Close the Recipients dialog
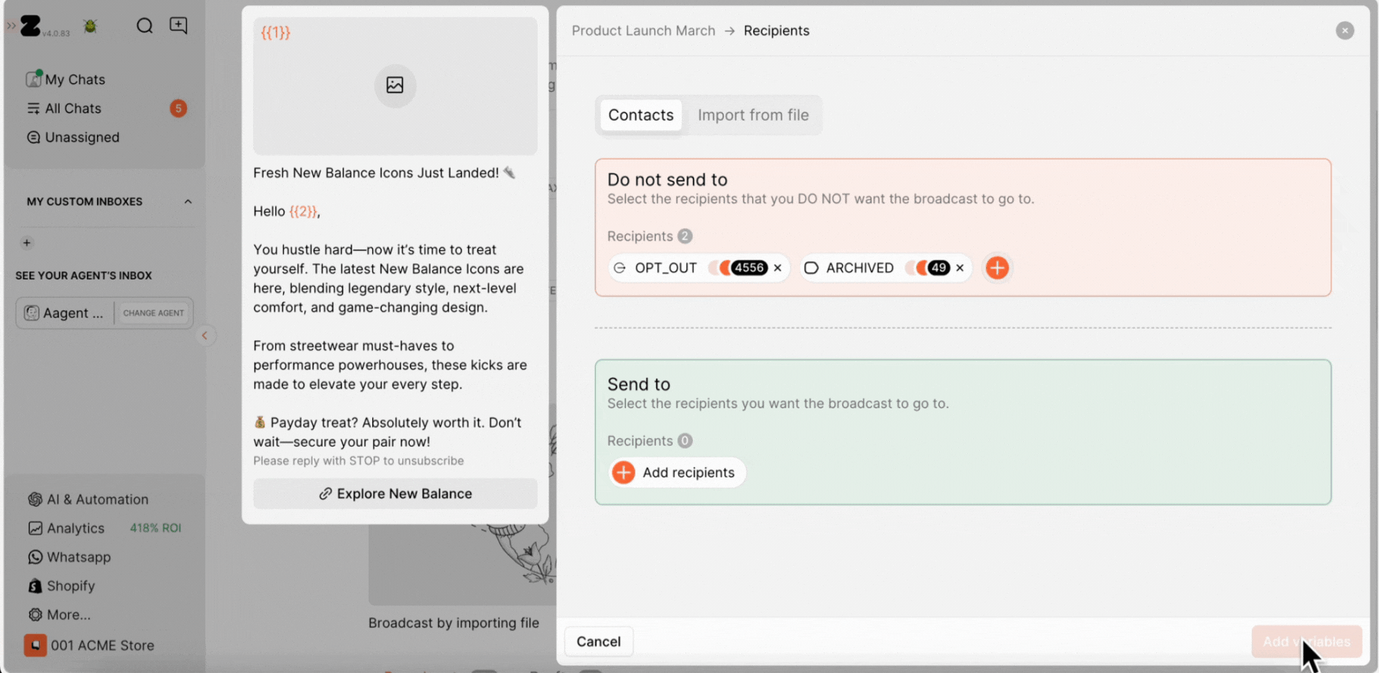Image resolution: width=1379 pixels, height=673 pixels. coord(1344,31)
